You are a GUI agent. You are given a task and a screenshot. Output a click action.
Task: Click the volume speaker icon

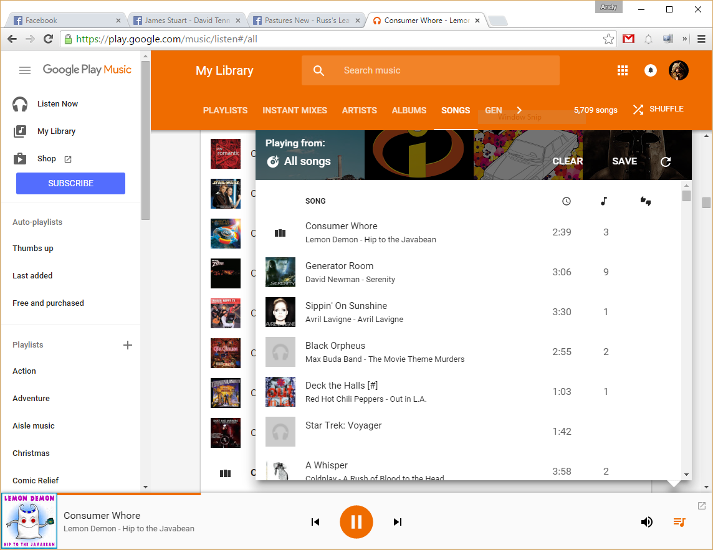click(x=646, y=522)
